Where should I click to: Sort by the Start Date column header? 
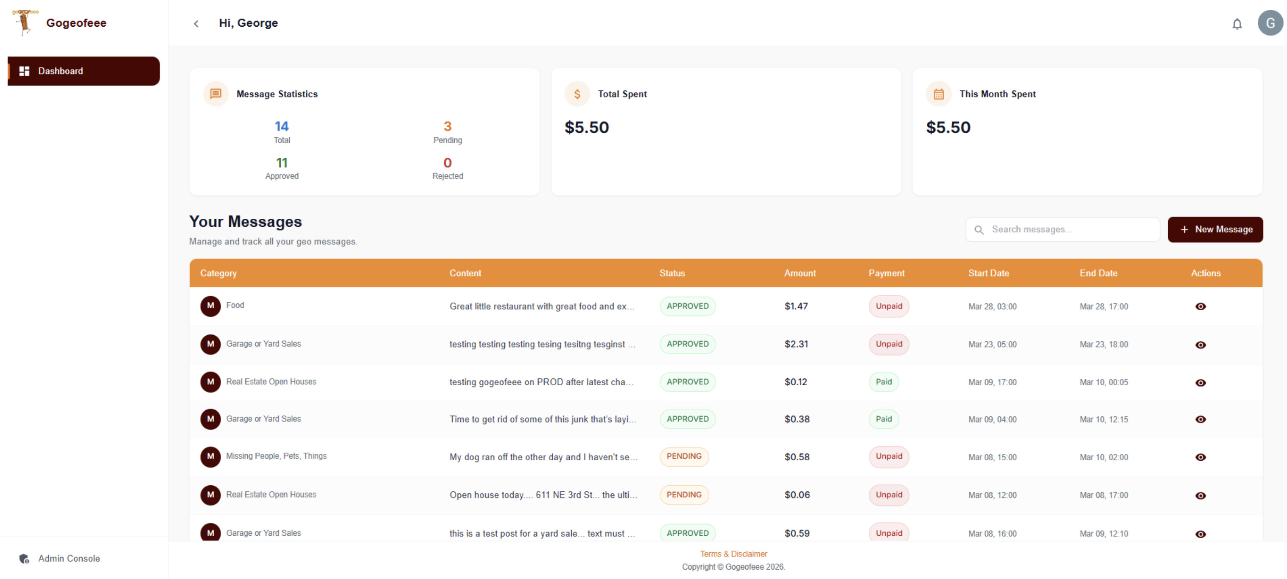pos(988,273)
